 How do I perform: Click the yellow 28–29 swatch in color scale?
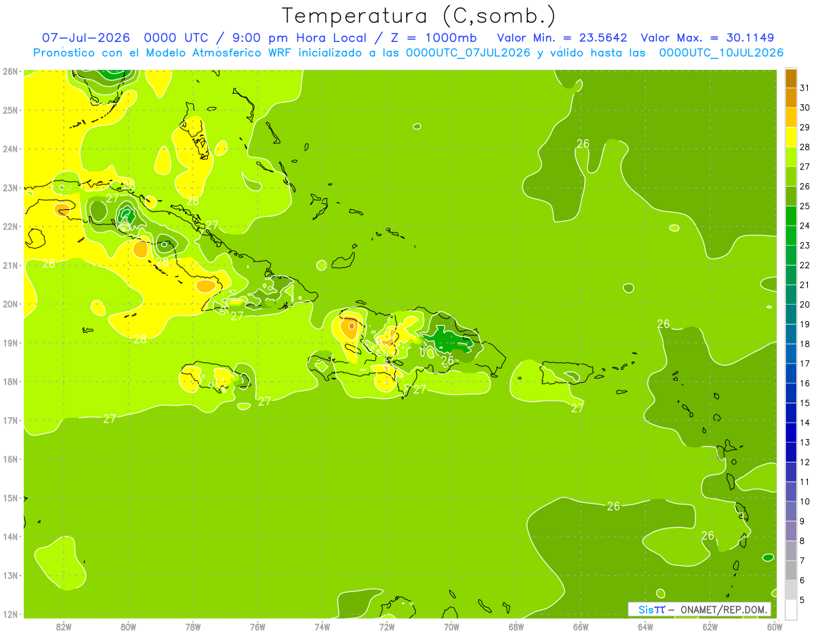[x=791, y=137]
